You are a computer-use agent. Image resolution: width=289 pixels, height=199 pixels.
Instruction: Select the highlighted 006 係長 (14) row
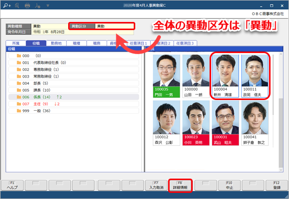click(74, 97)
